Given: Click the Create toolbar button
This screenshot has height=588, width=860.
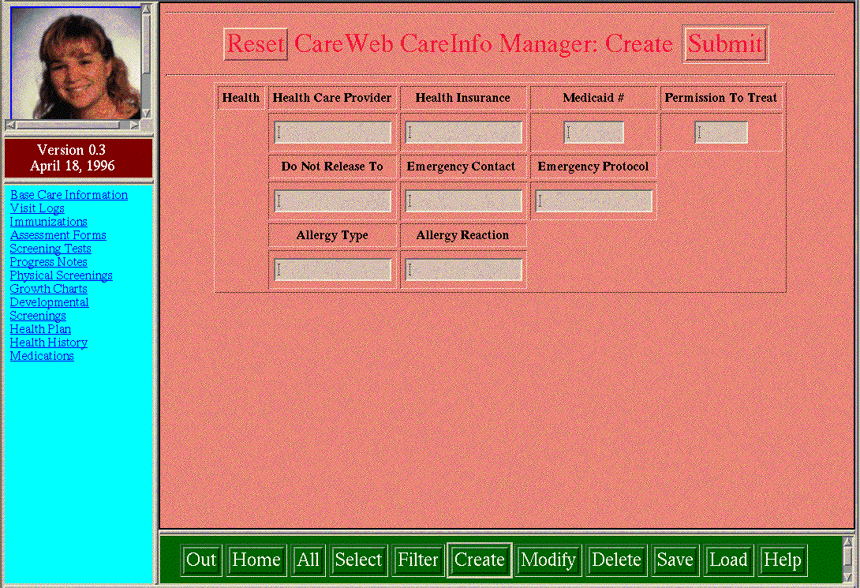Looking at the screenshot, I should pyautogui.click(x=480, y=560).
